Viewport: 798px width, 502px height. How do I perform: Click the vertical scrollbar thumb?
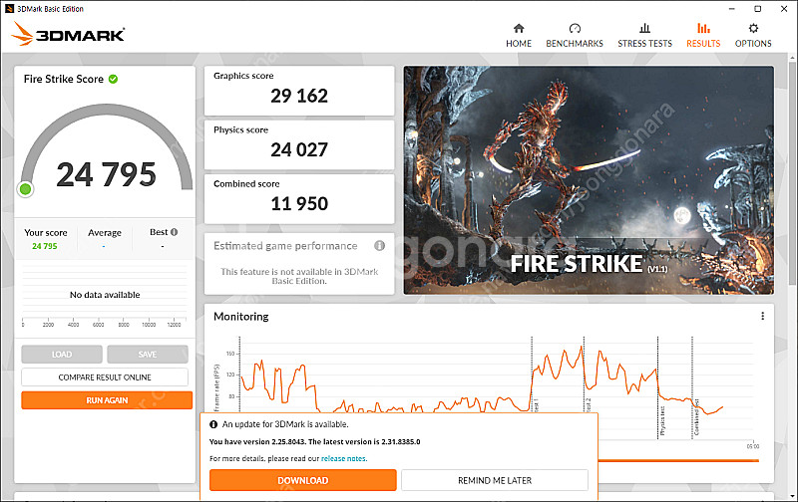coord(792,172)
